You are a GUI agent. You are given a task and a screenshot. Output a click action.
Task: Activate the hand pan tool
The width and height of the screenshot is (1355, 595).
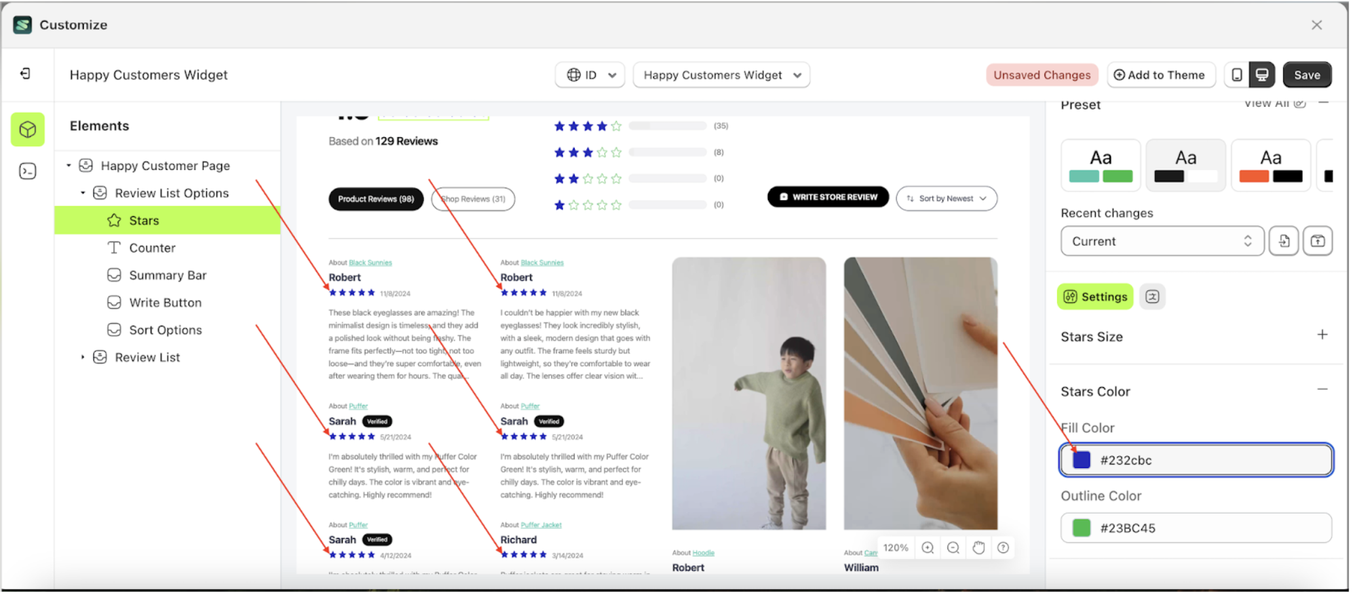tap(978, 548)
